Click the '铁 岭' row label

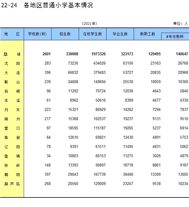coord(12,165)
